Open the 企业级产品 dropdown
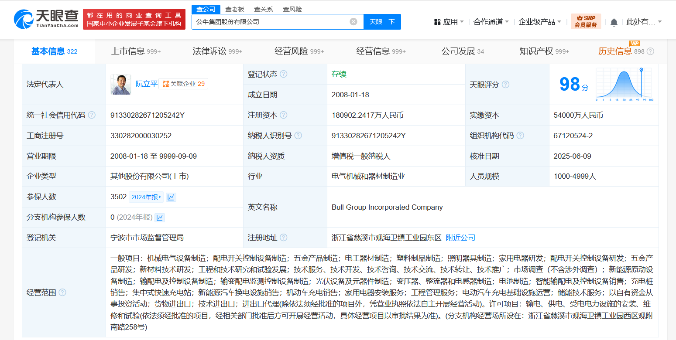Screen dimensions: 676x340 tap(539, 22)
